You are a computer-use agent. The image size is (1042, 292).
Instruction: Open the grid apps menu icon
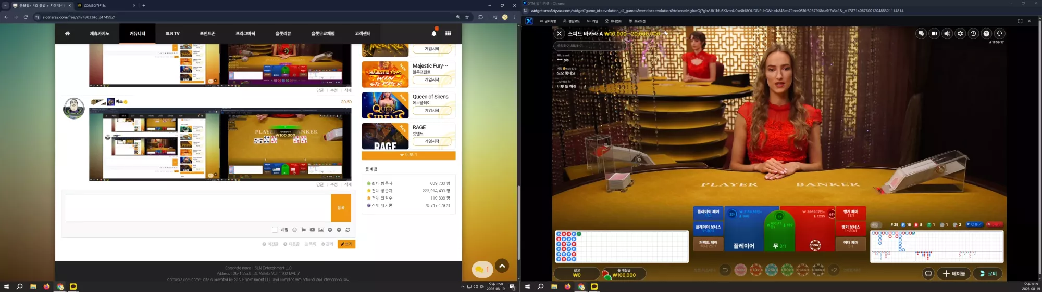(448, 33)
